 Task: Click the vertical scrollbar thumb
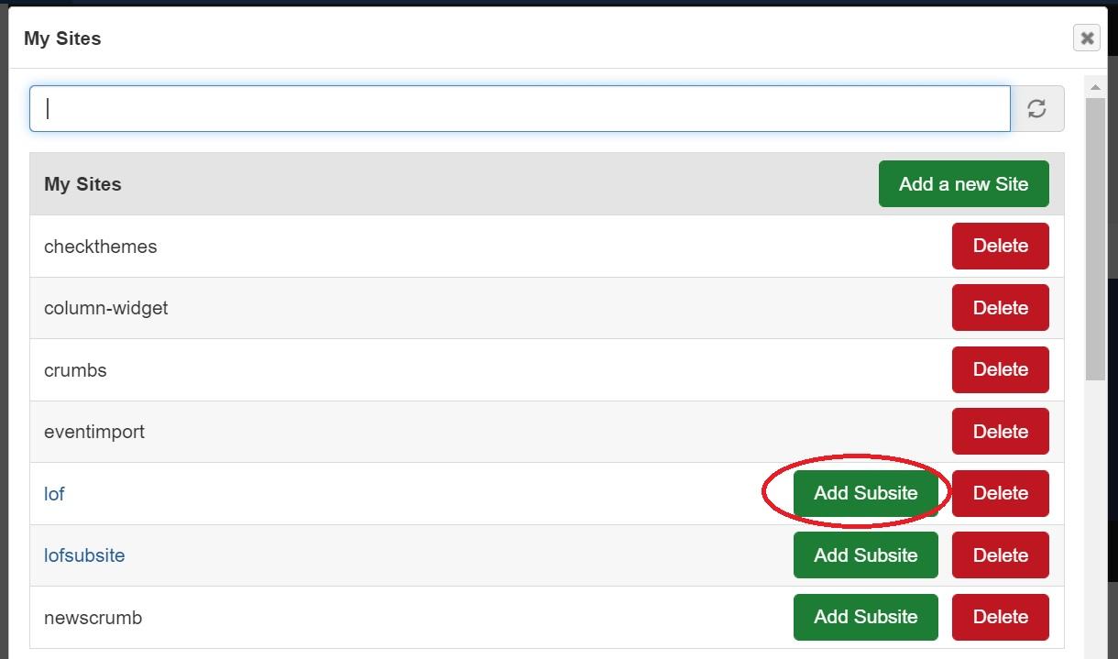1095,238
